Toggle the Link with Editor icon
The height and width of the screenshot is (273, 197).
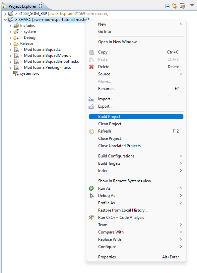(174, 6)
